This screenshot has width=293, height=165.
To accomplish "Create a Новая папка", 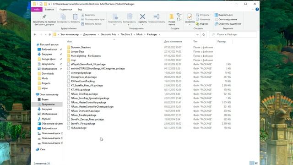I will tap(172, 19).
